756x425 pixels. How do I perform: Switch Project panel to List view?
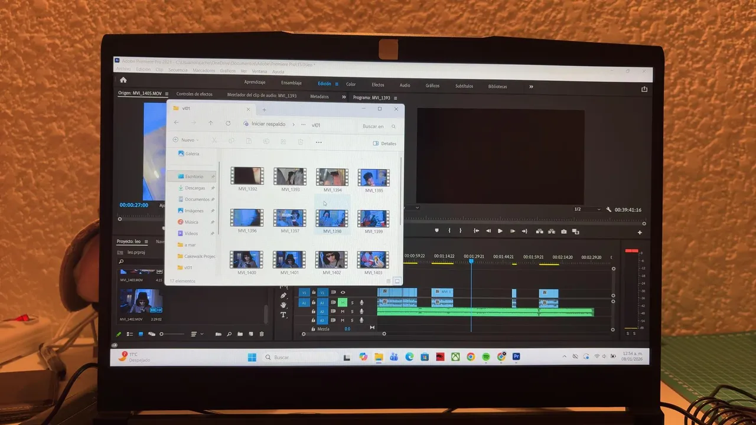point(129,334)
